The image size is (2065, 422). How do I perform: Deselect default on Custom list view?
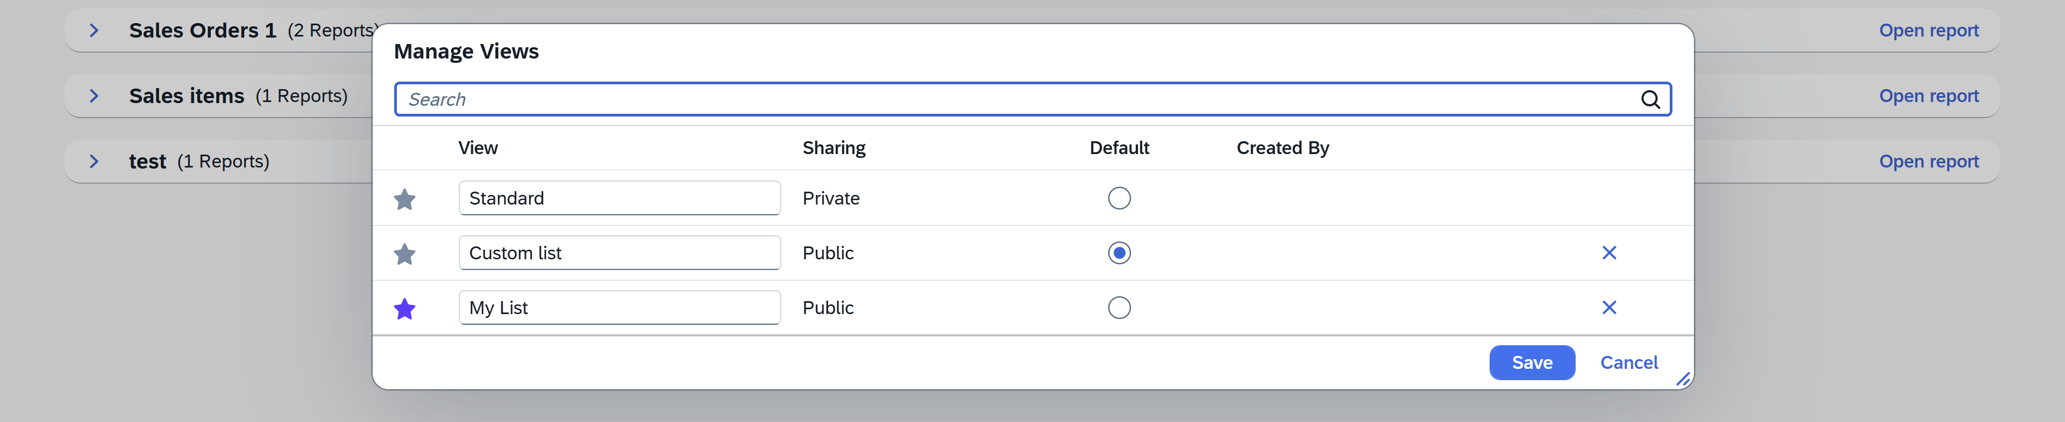pyautogui.click(x=1120, y=252)
